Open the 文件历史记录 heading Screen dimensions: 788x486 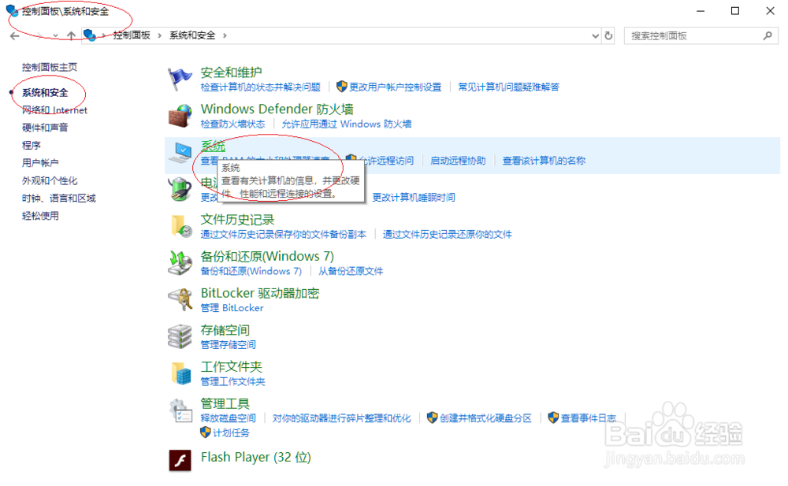[x=237, y=220]
